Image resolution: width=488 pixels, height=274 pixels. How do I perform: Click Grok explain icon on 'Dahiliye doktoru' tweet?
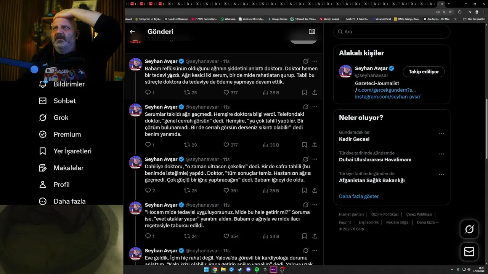click(306, 159)
